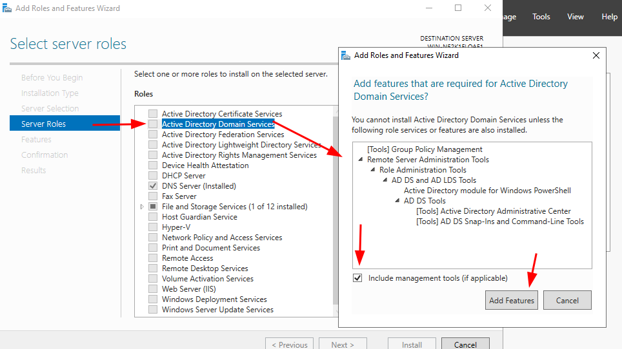Open the Help menu in Server Manager
The width and height of the screenshot is (622, 349).
point(609,17)
